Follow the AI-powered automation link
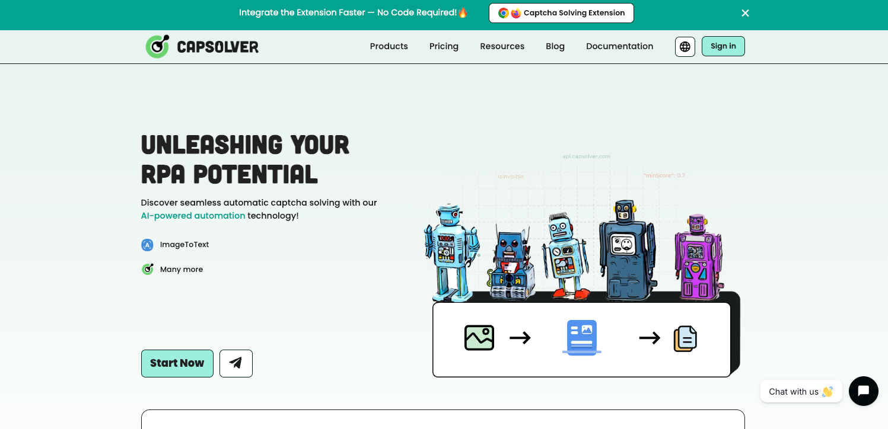The image size is (888, 429). tap(193, 216)
